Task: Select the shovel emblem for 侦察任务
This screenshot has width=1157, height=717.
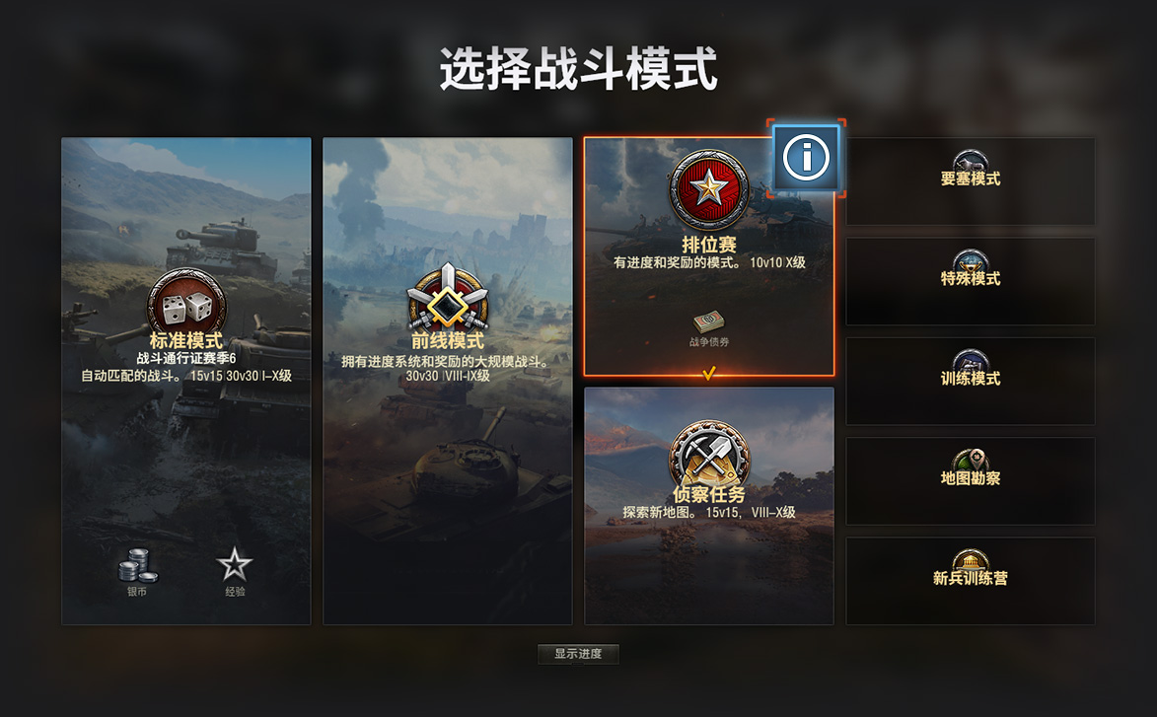Action: click(708, 456)
